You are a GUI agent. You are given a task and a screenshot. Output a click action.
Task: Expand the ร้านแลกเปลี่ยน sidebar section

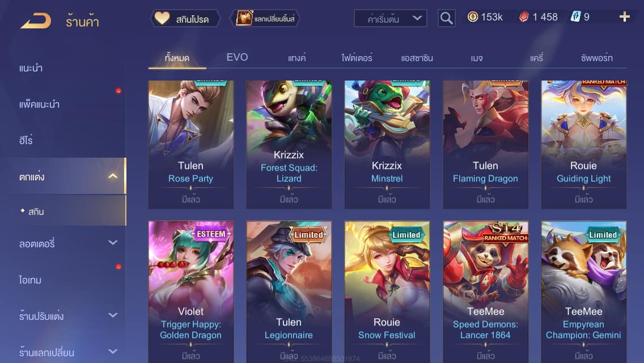coord(113,352)
